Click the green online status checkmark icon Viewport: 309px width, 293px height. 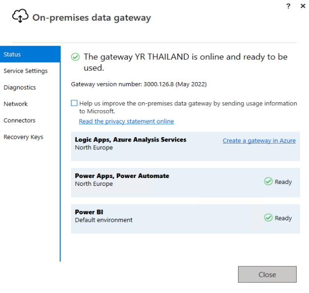pos(75,57)
